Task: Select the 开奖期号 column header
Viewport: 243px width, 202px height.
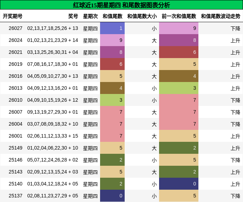Action: point(13,16)
